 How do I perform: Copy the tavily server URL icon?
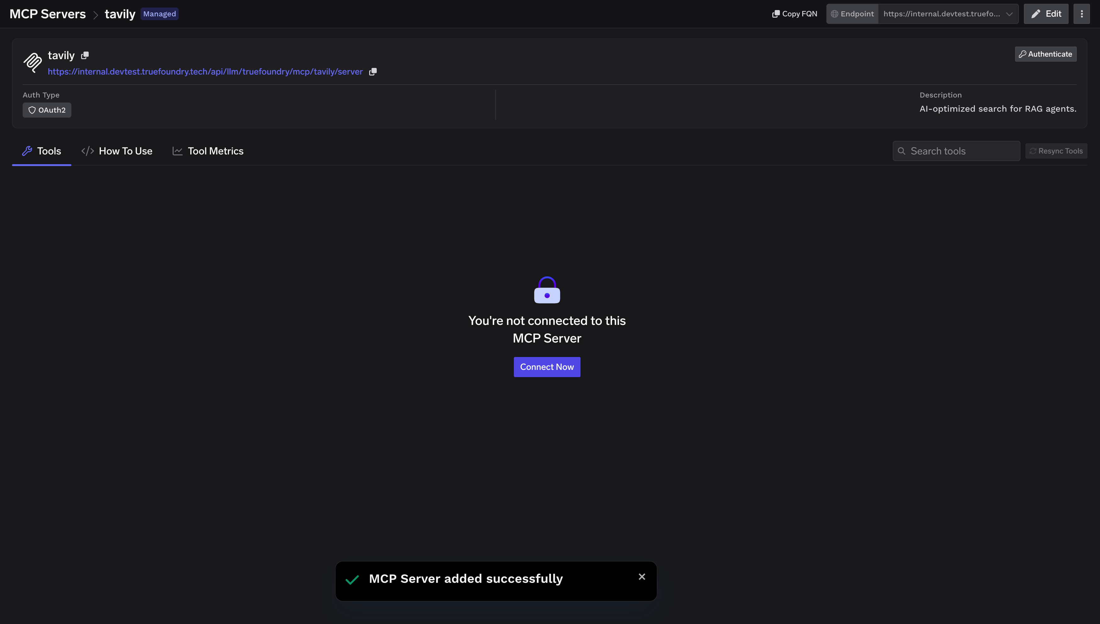(373, 72)
